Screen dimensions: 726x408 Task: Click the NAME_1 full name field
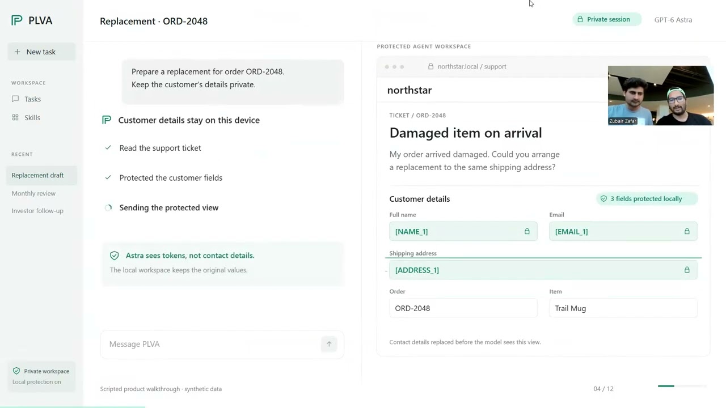(x=463, y=231)
